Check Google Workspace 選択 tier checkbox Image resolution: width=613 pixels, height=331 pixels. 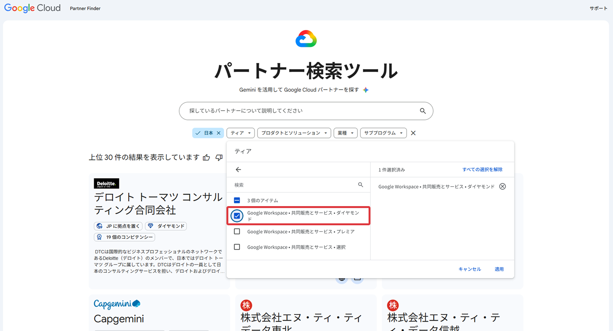point(237,247)
